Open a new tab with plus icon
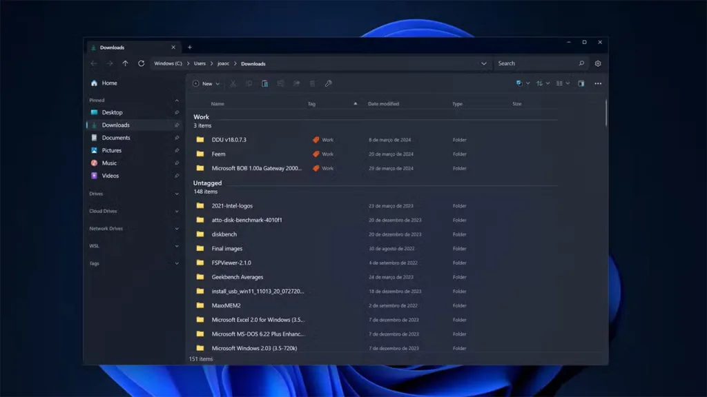 coord(190,48)
